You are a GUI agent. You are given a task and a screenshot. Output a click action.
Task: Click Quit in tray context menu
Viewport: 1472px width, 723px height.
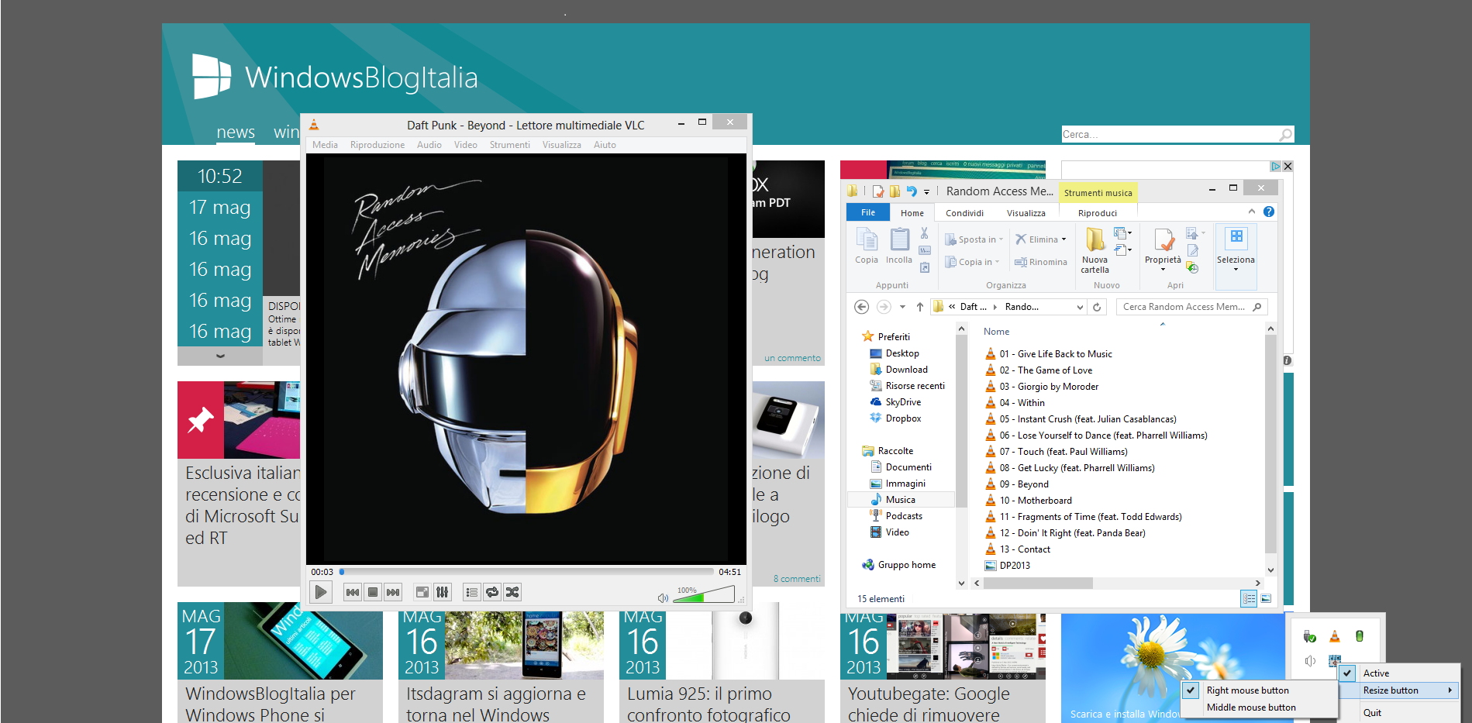click(1400, 713)
